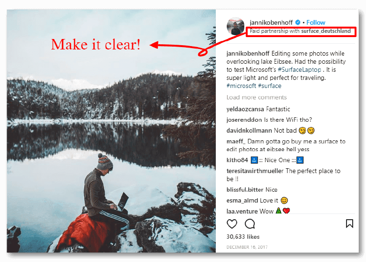366x262 pixels.
Task: Click the blue verified badge
Action: [x=298, y=22]
